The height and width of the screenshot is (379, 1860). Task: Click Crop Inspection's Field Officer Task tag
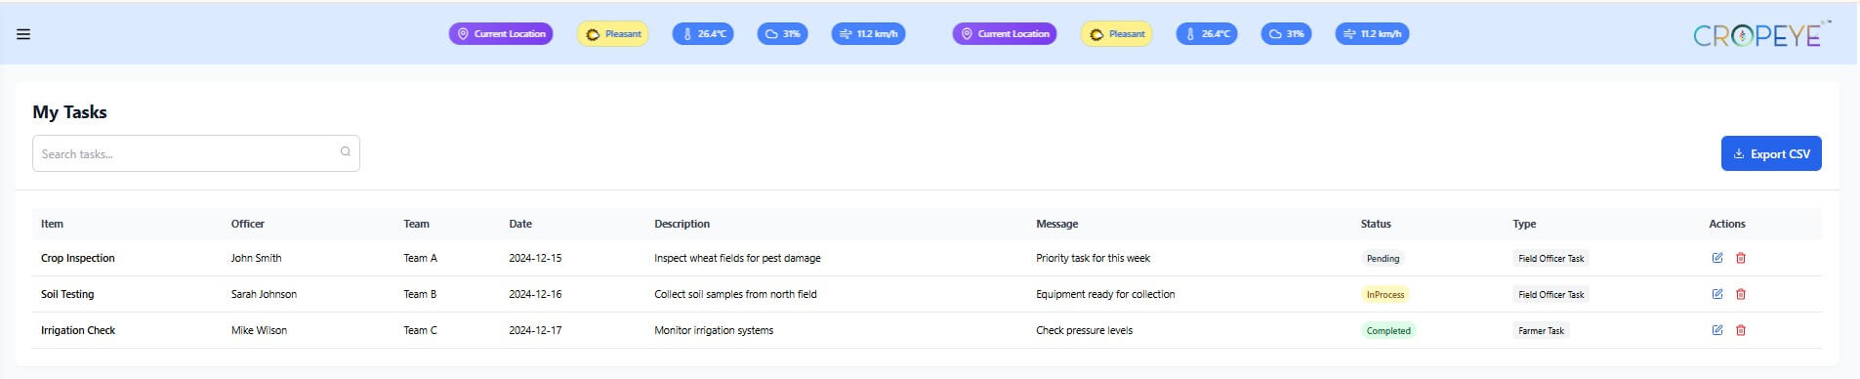point(1550,258)
